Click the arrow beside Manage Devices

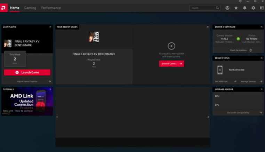[x=261, y=81]
